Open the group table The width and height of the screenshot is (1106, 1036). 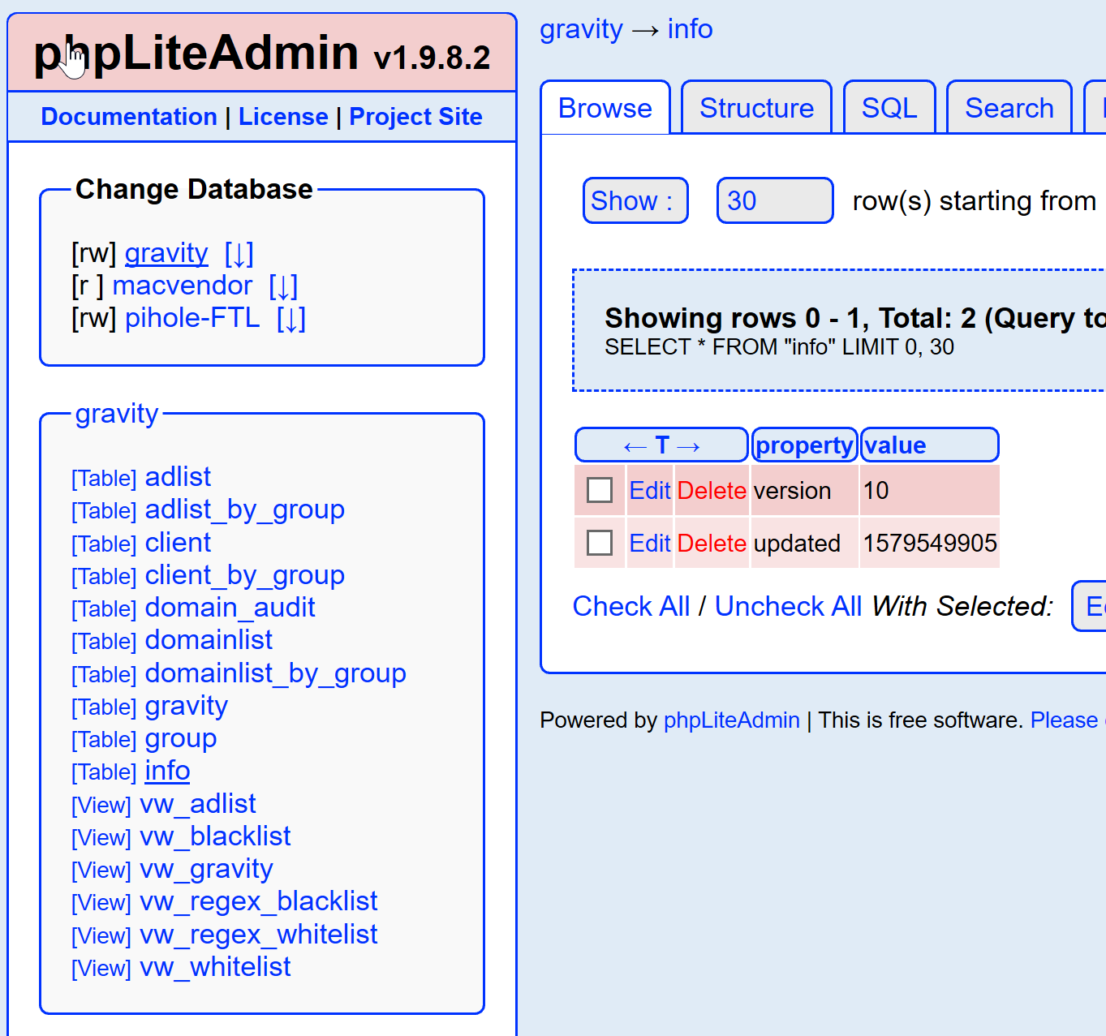pyautogui.click(x=181, y=739)
